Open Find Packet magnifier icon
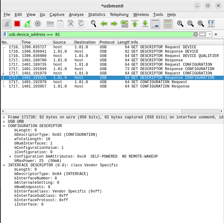 tap(94, 24)
